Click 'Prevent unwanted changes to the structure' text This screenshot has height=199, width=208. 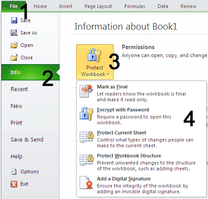coord(146,163)
